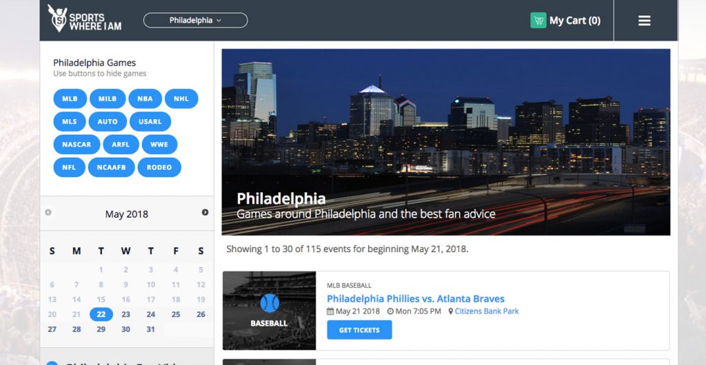Toggle NHL games filter
The image size is (706, 365).
coord(181,99)
